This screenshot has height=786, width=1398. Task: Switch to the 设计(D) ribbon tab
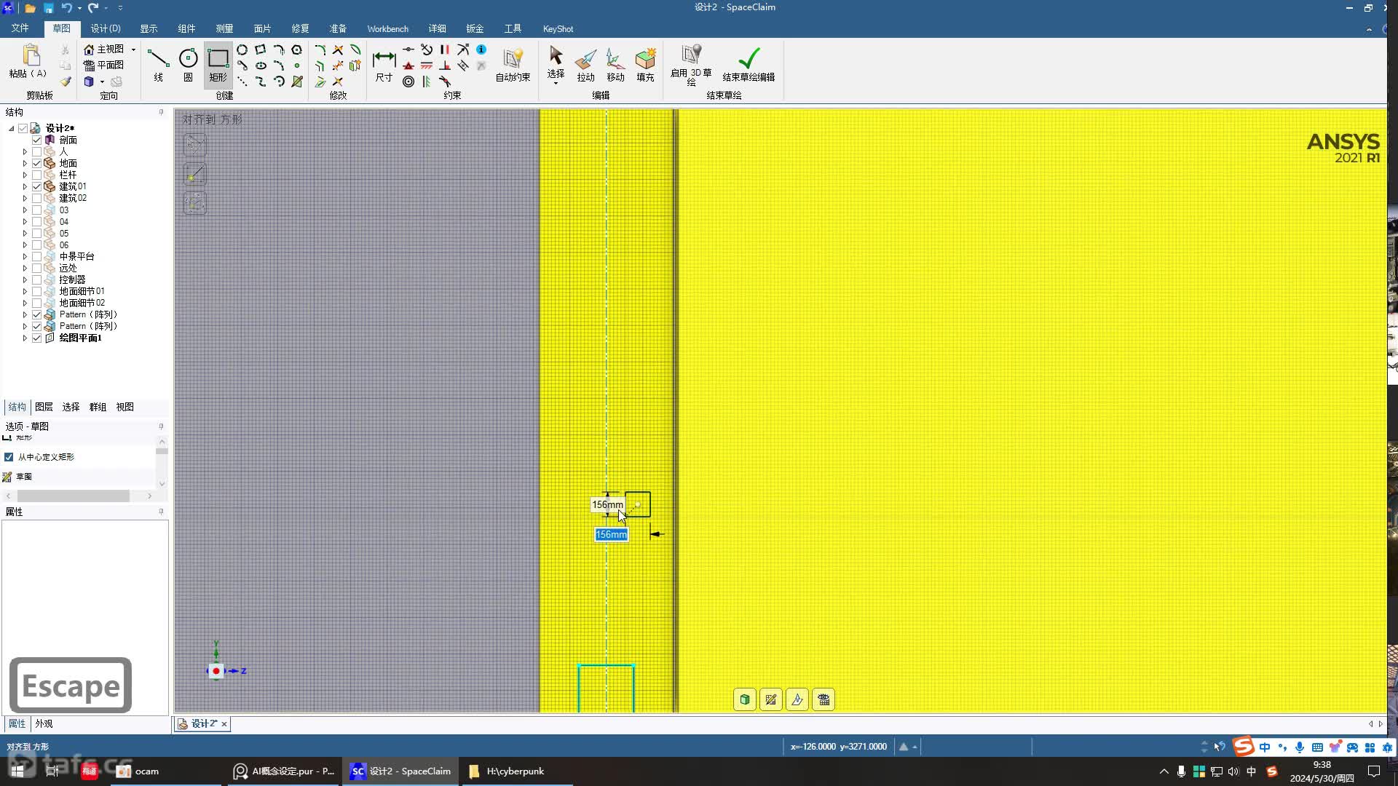[x=106, y=28]
